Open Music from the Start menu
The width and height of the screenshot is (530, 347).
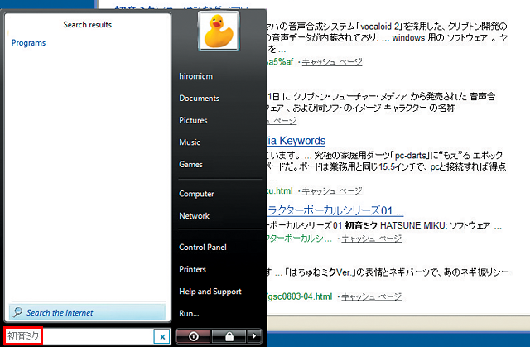pyautogui.click(x=190, y=142)
